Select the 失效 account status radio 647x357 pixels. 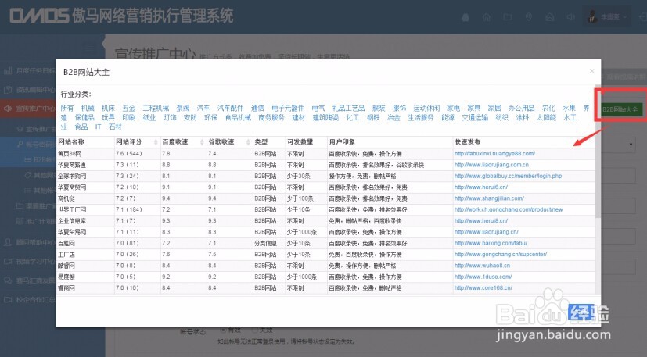click(x=254, y=330)
